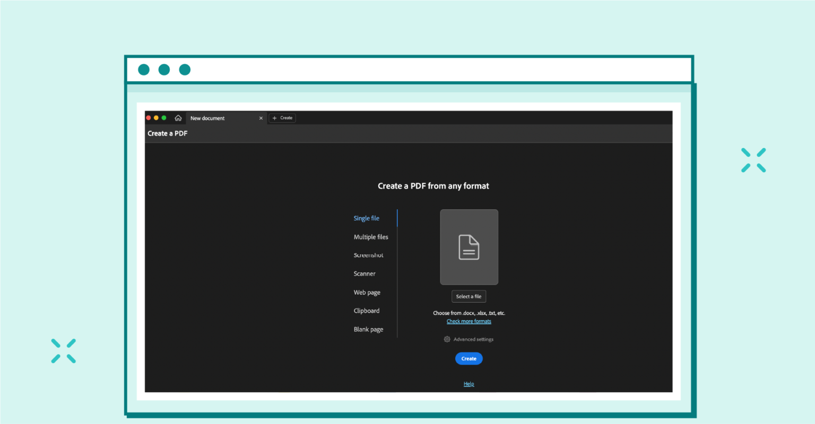Choose Screenshot as the creation source
This screenshot has width=815, height=424.
coord(368,255)
